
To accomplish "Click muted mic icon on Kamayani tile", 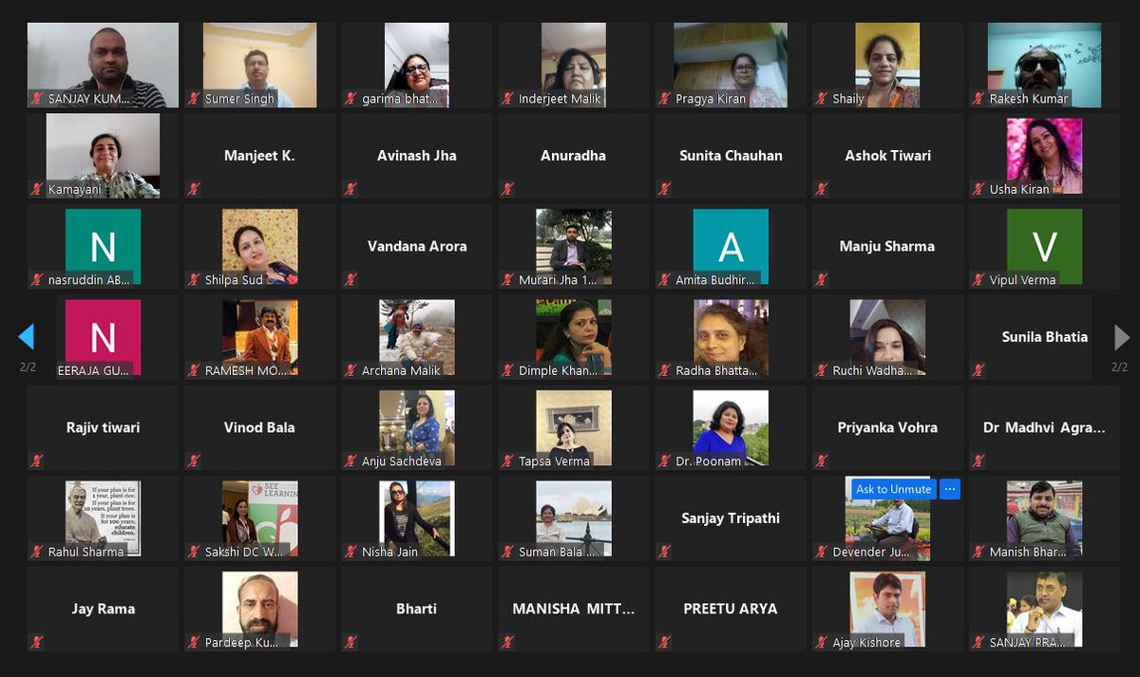I will pyautogui.click(x=37, y=190).
